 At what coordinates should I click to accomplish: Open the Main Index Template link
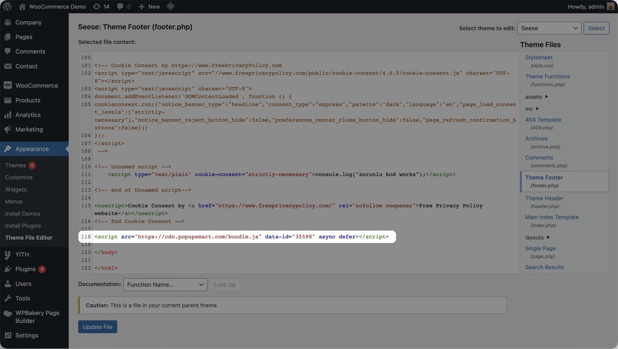point(552,217)
